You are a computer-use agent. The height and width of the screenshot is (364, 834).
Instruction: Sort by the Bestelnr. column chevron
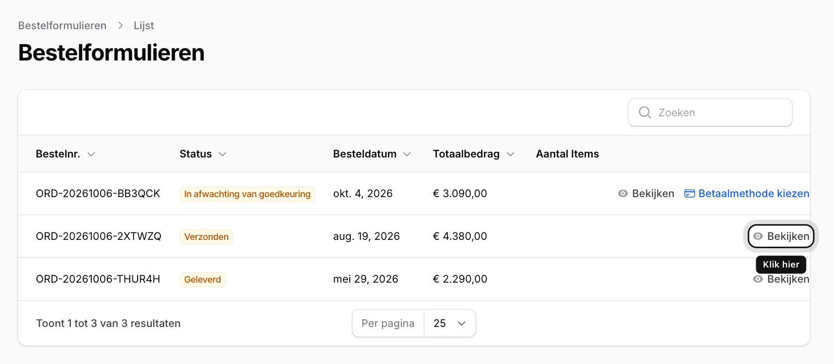91,154
